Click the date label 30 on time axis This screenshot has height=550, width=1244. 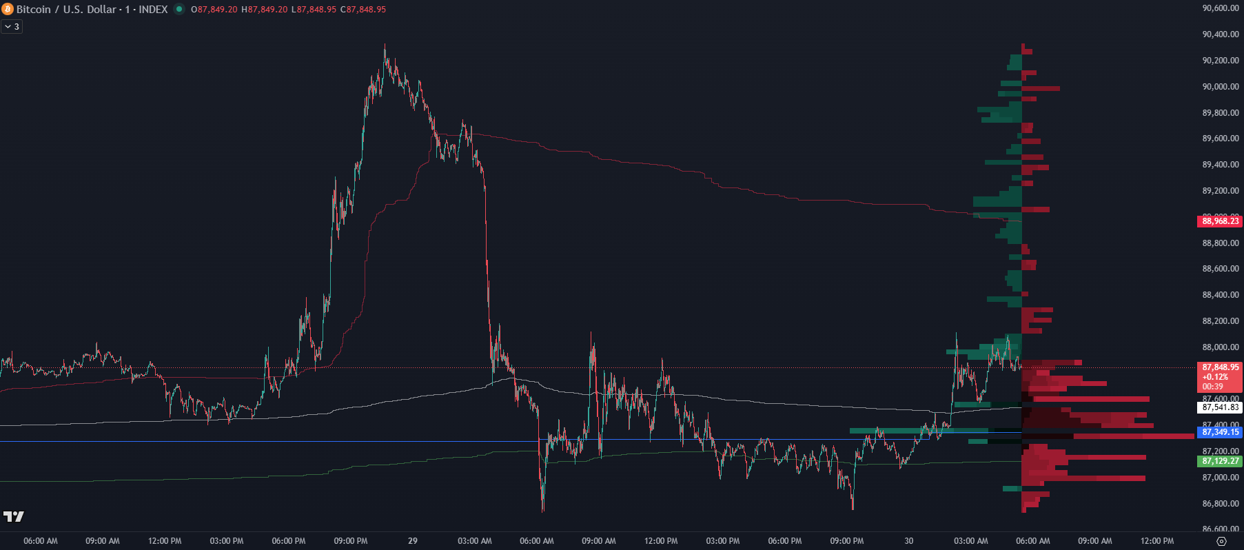(909, 541)
